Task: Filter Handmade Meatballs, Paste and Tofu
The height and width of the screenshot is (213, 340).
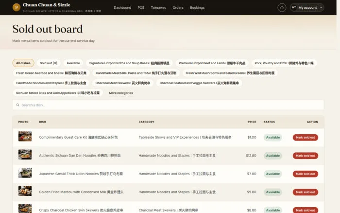Action: pos(136,73)
